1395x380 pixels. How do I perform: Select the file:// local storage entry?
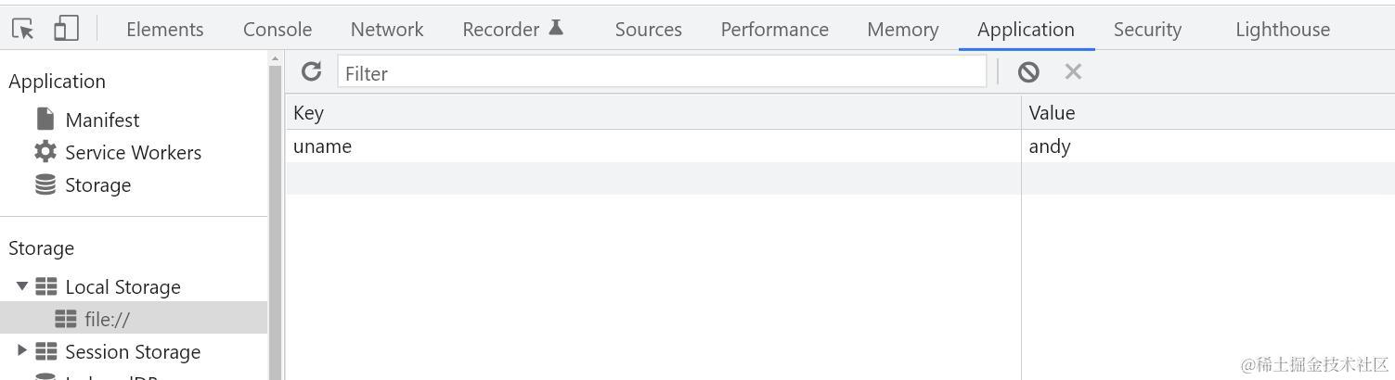coord(106,319)
